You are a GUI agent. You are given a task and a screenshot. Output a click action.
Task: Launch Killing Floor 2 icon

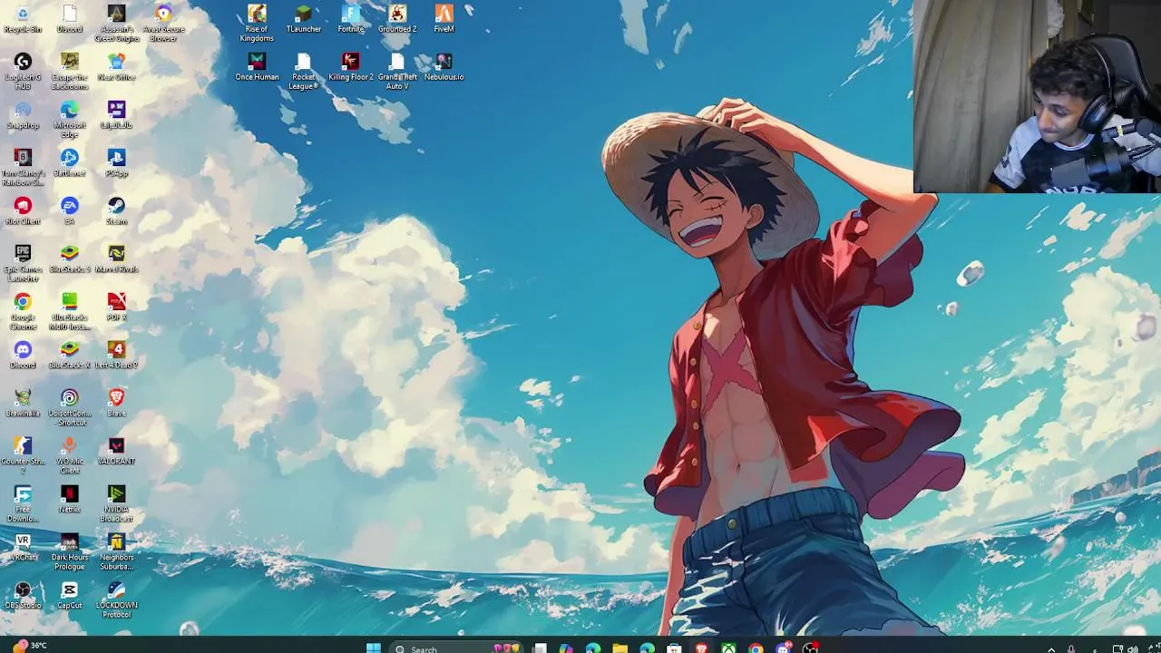click(x=351, y=67)
